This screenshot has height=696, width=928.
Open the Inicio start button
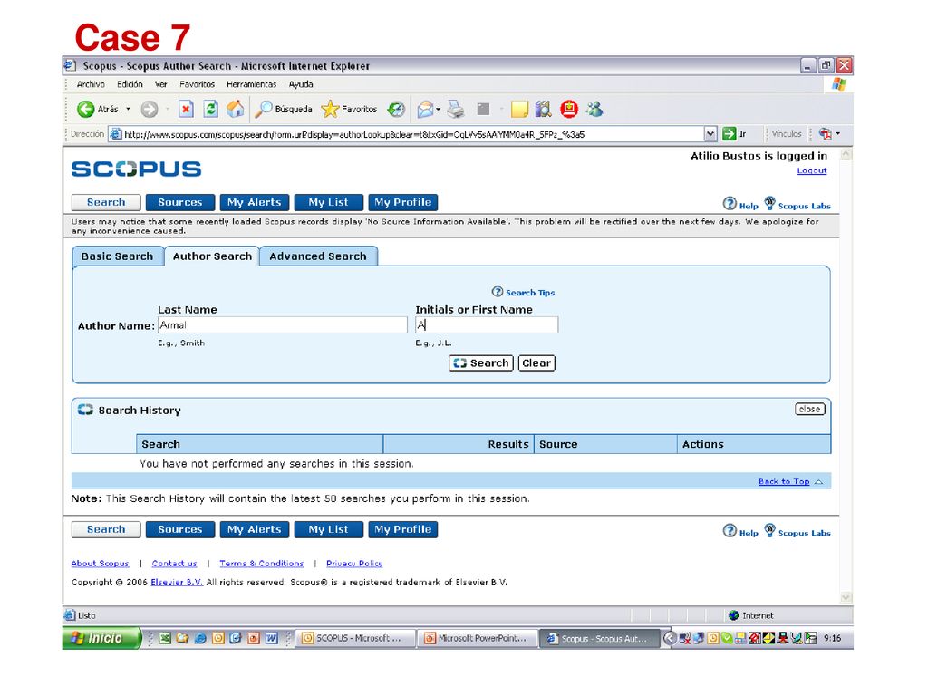101,638
